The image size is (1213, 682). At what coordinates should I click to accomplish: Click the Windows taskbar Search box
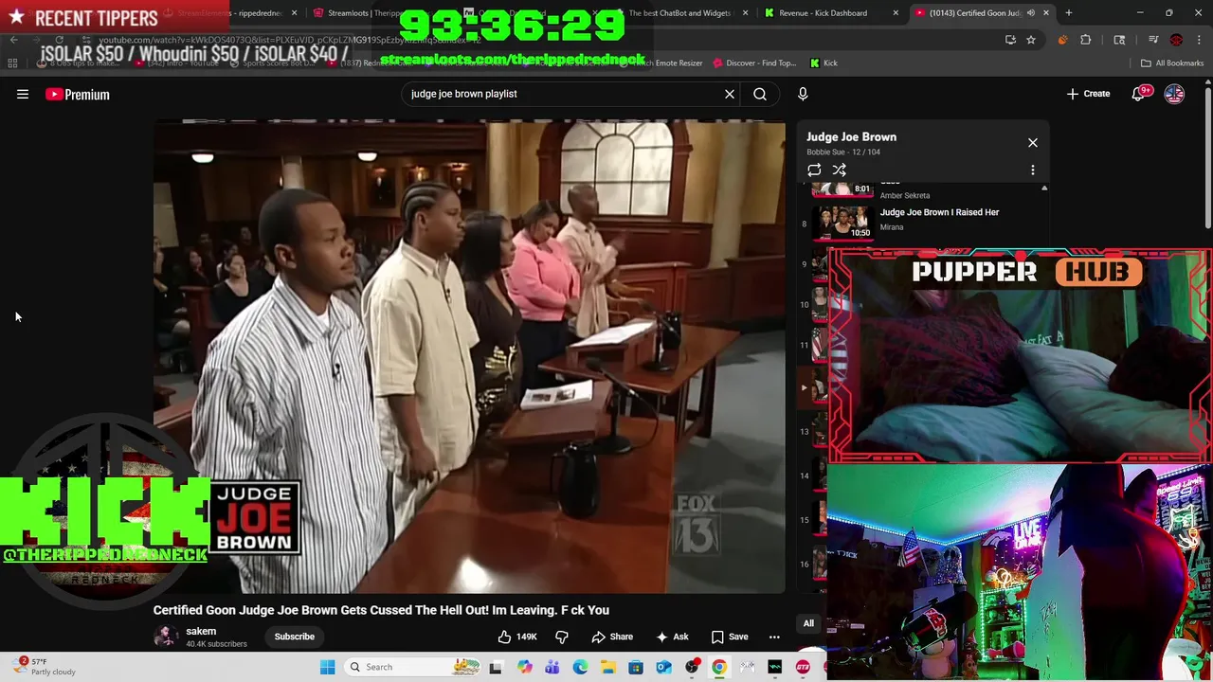pos(409,667)
